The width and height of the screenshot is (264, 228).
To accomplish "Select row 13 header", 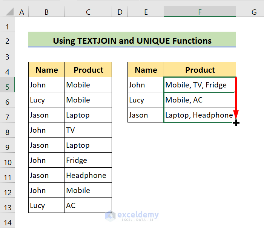I will point(8,205).
